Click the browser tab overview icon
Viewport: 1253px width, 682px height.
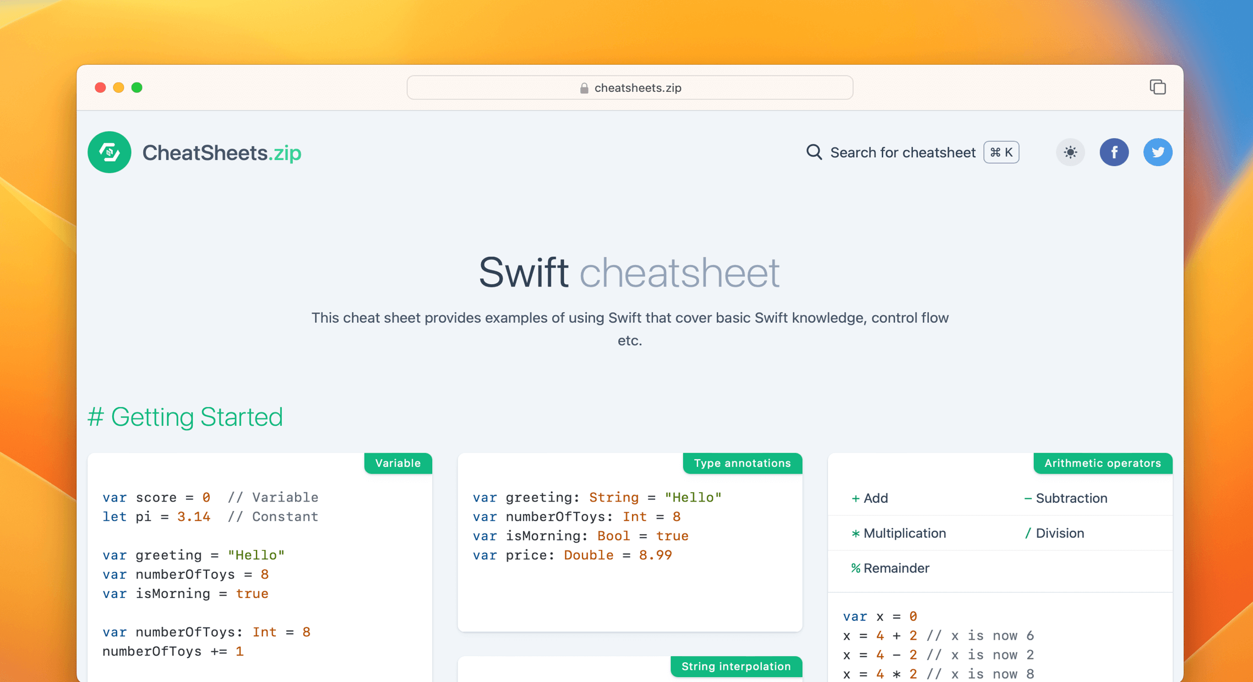[x=1157, y=87]
